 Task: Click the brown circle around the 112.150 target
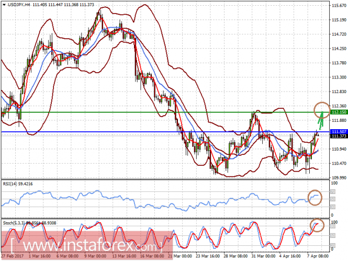click(322, 110)
